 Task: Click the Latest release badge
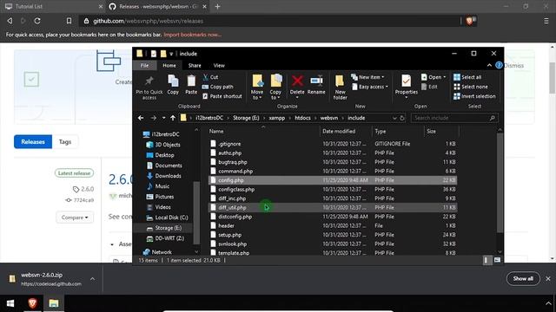(x=74, y=173)
